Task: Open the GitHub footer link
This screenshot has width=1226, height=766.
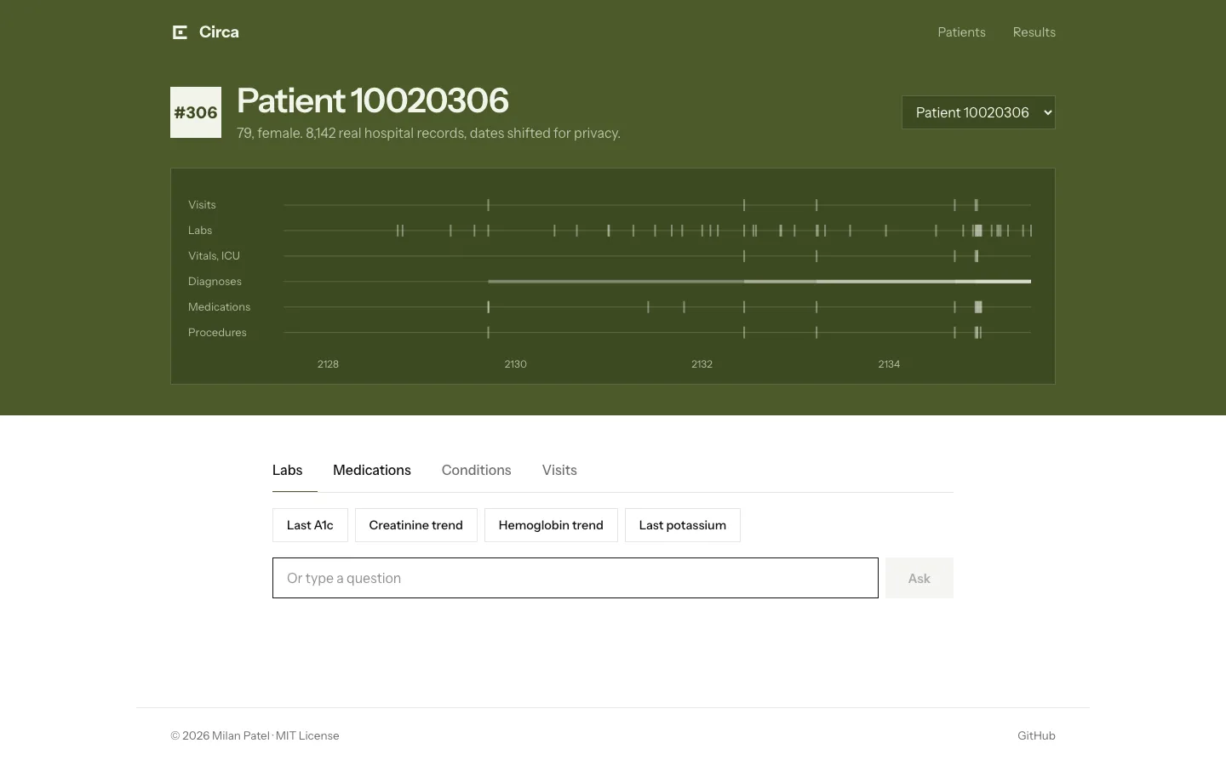Action: pos(1036,735)
